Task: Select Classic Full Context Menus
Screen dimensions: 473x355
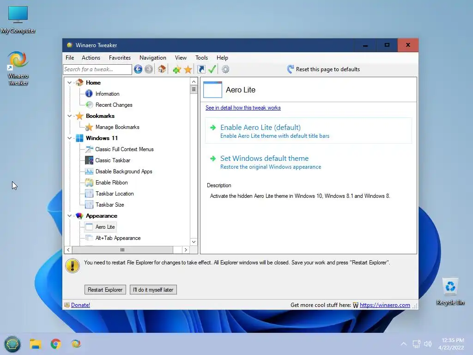Action: click(124, 149)
